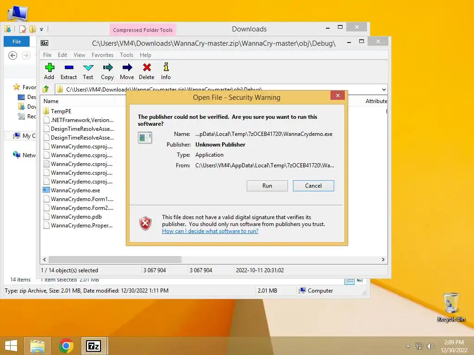This screenshot has height=355, width=474.
Task: Open File Explorer from the taskbar
Action: (37, 346)
